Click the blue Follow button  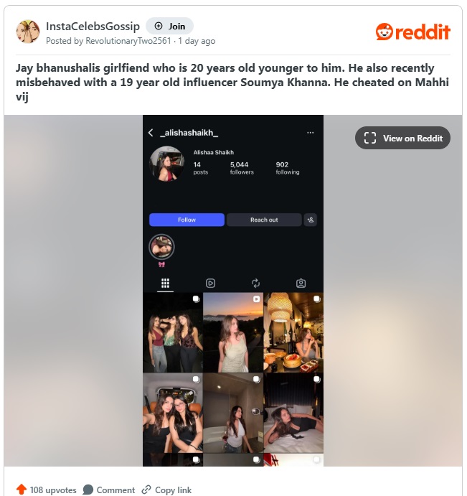pos(187,220)
